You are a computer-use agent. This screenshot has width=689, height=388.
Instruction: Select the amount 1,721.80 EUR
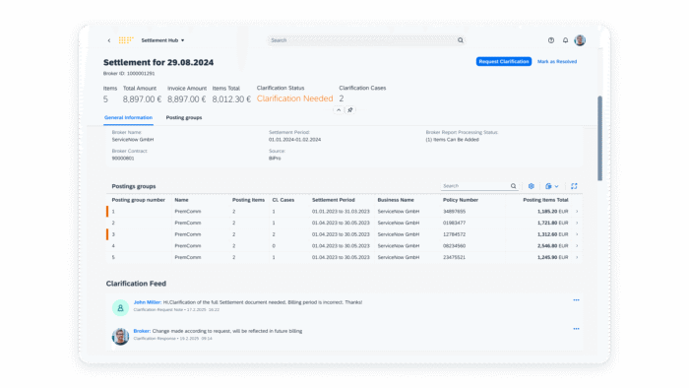tap(553, 223)
